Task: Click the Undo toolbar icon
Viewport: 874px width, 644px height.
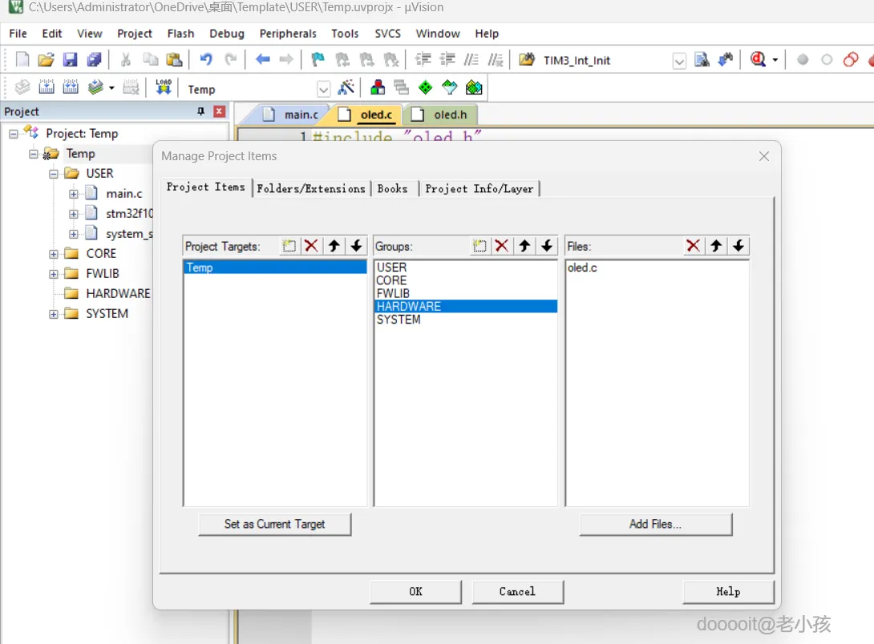Action: point(206,60)
